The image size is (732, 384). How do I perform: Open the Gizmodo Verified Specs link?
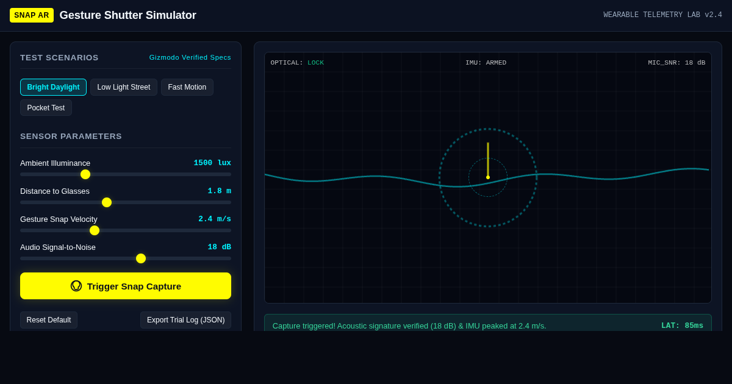pyautogui.click(x=190, y=57)
